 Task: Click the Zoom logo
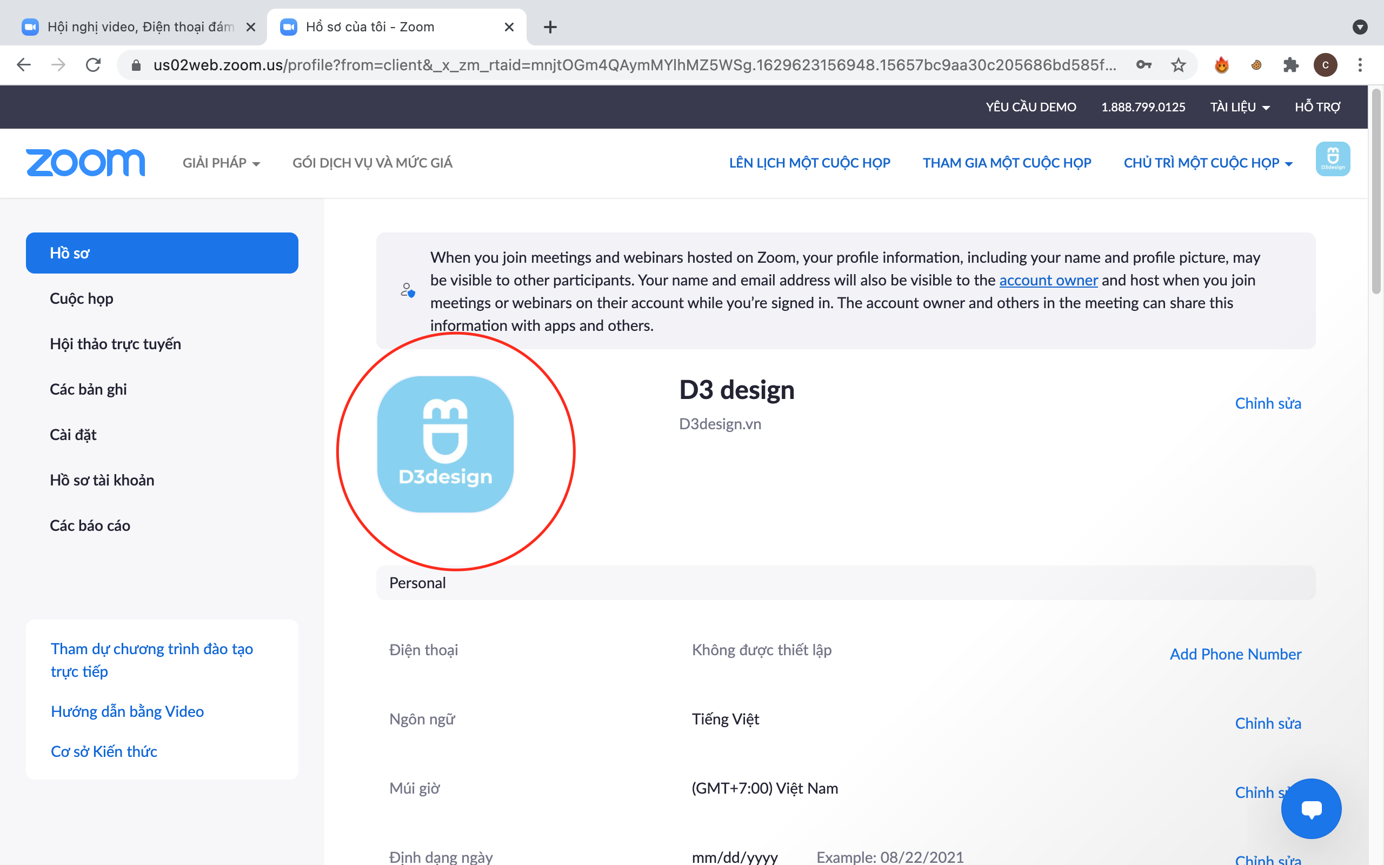[85, 163]
